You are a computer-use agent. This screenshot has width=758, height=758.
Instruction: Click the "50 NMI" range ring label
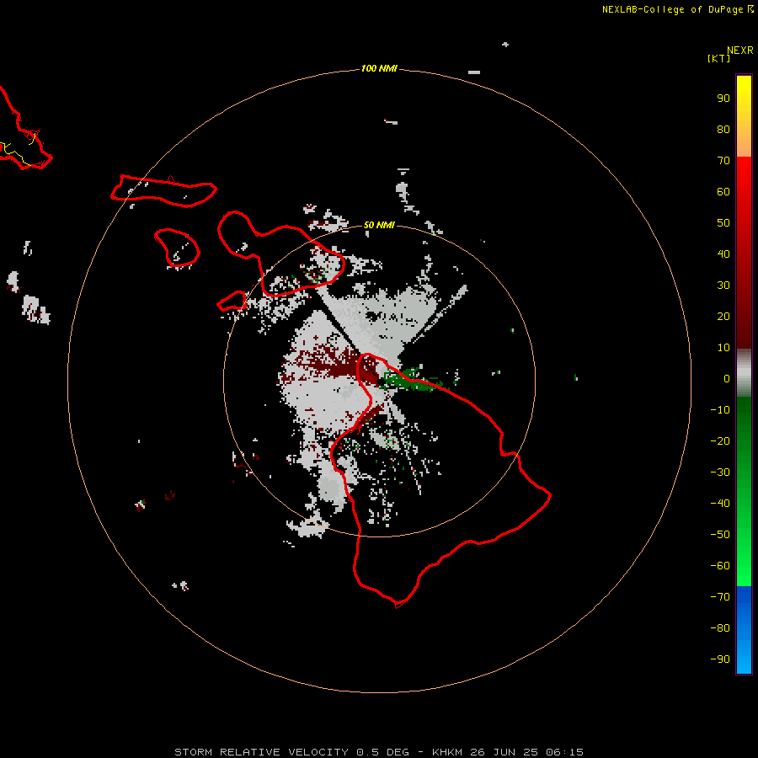(379, 225)
